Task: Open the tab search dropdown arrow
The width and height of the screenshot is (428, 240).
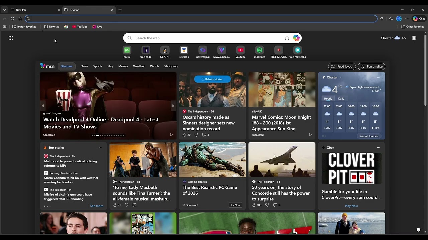Action: [x=4, y=10]
